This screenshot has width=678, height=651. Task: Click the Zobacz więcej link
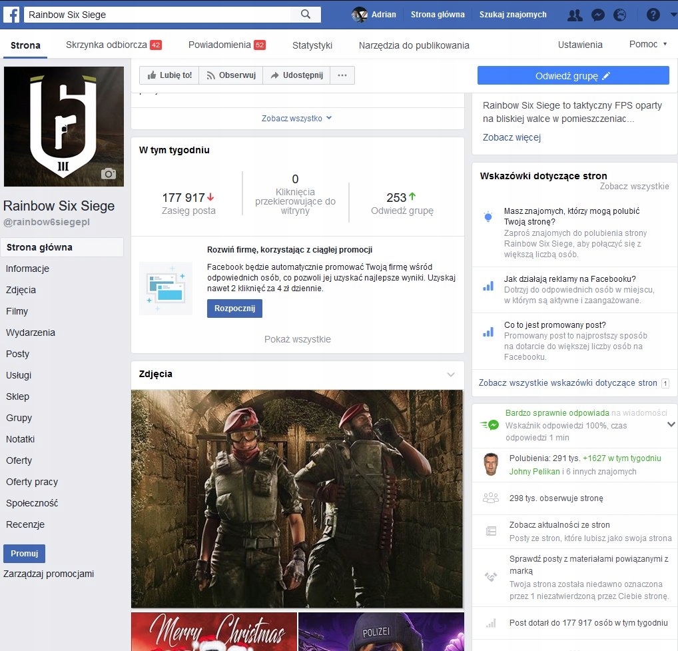[x=511, y=137]
